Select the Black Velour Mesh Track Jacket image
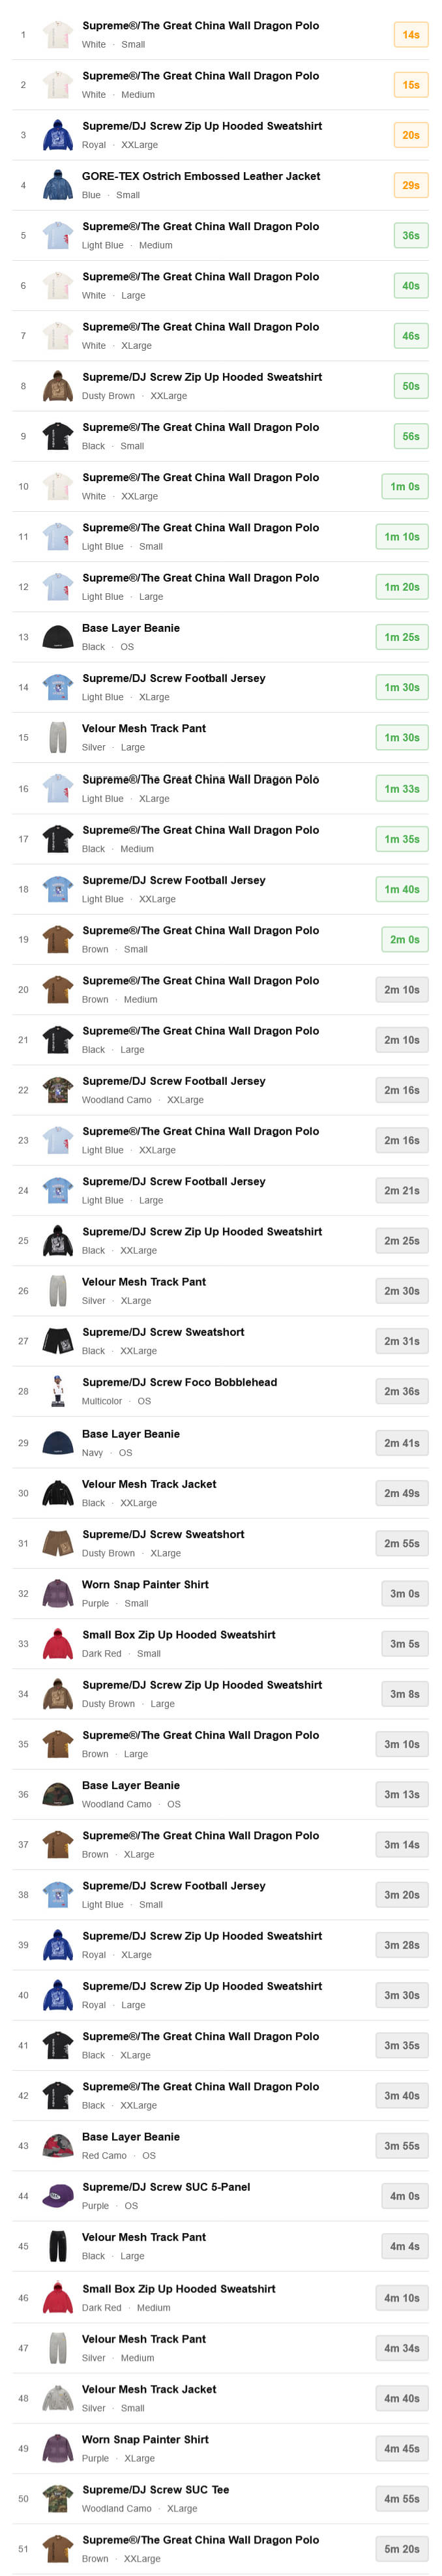This screenshot has height=2576, width=442. click(x=58, y=1493)
